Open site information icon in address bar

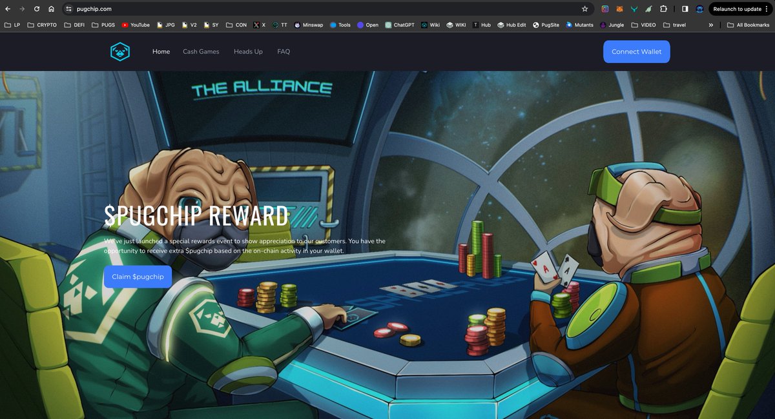click(68, 9)
